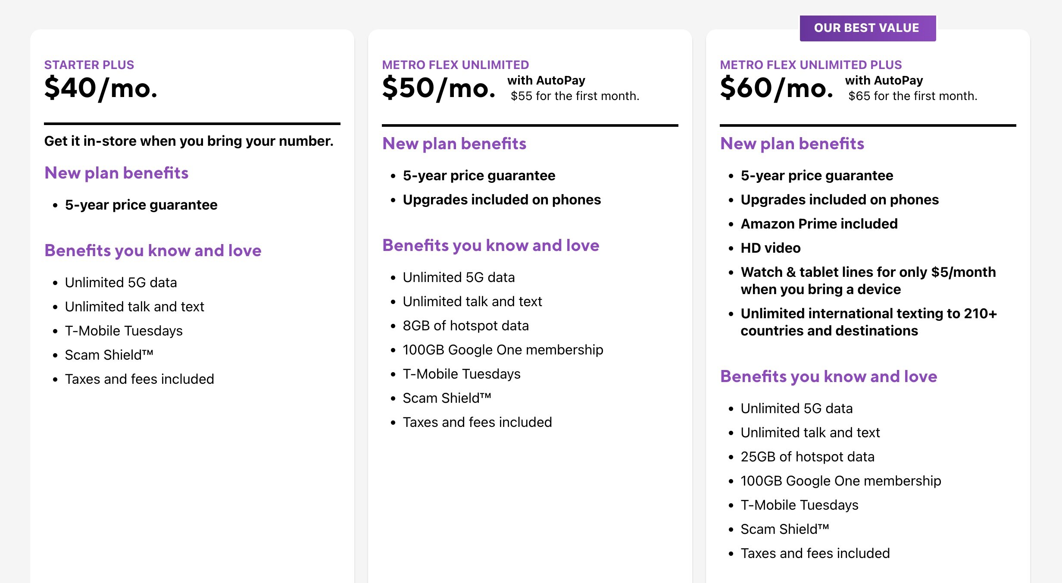Click "$65 for the first month." note
The image size is (1062, 583).
[912, 96]
